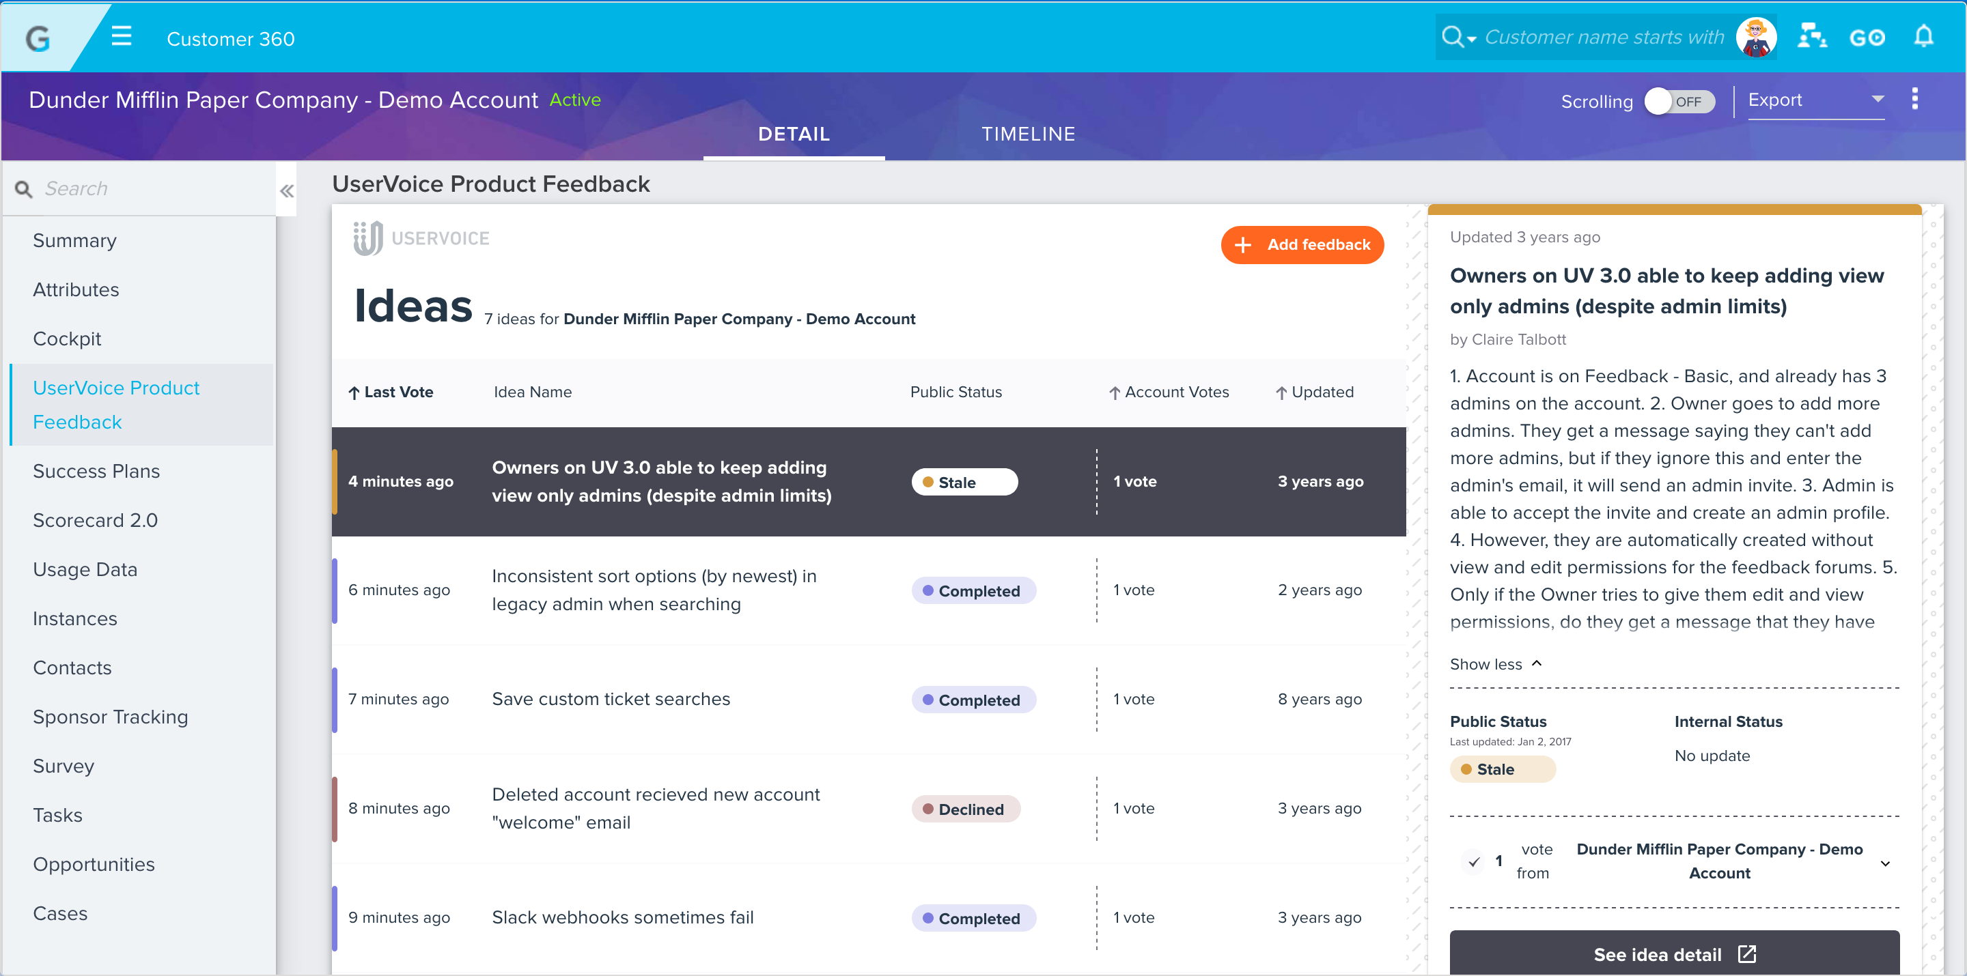Click the Stale status badge in selected row
This screenshot has width=1967, height=976.
pos(964,481)
